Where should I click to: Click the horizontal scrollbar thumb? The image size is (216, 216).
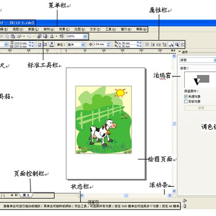[126, 196]
